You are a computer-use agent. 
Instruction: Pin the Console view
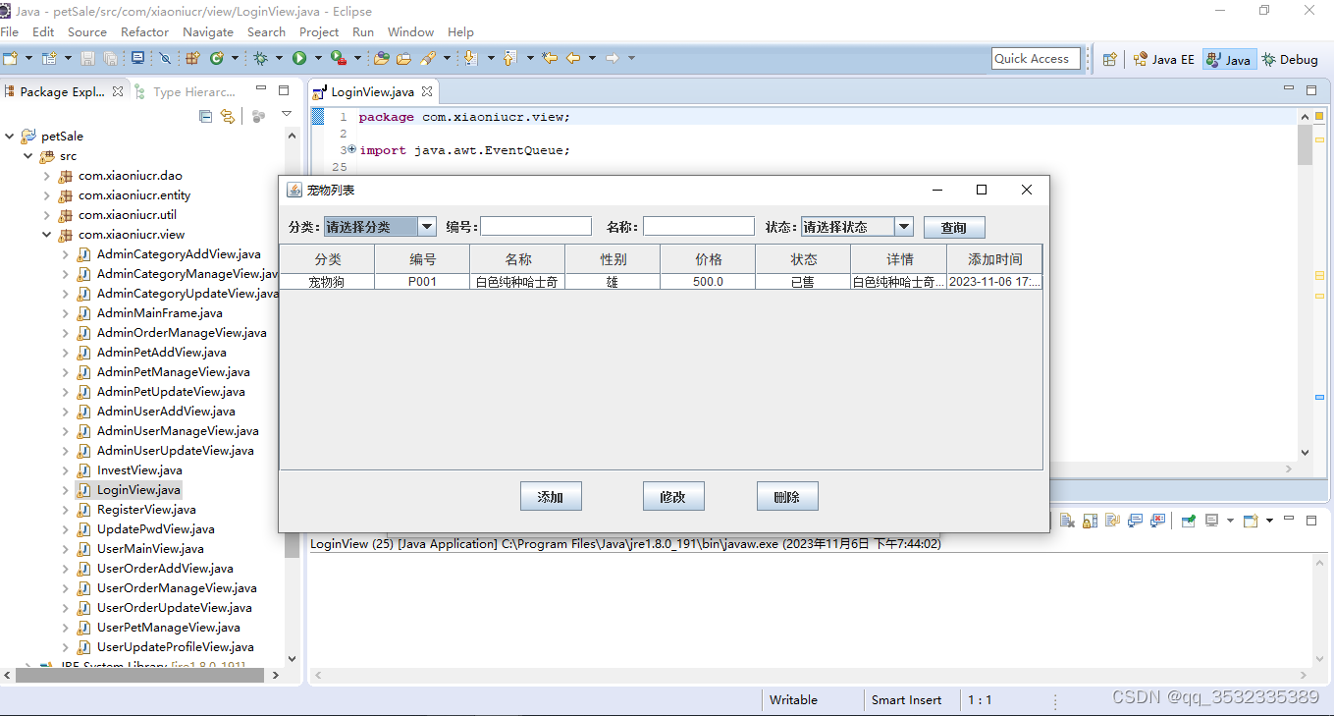pyautogui.click(x=1190, y=521)
